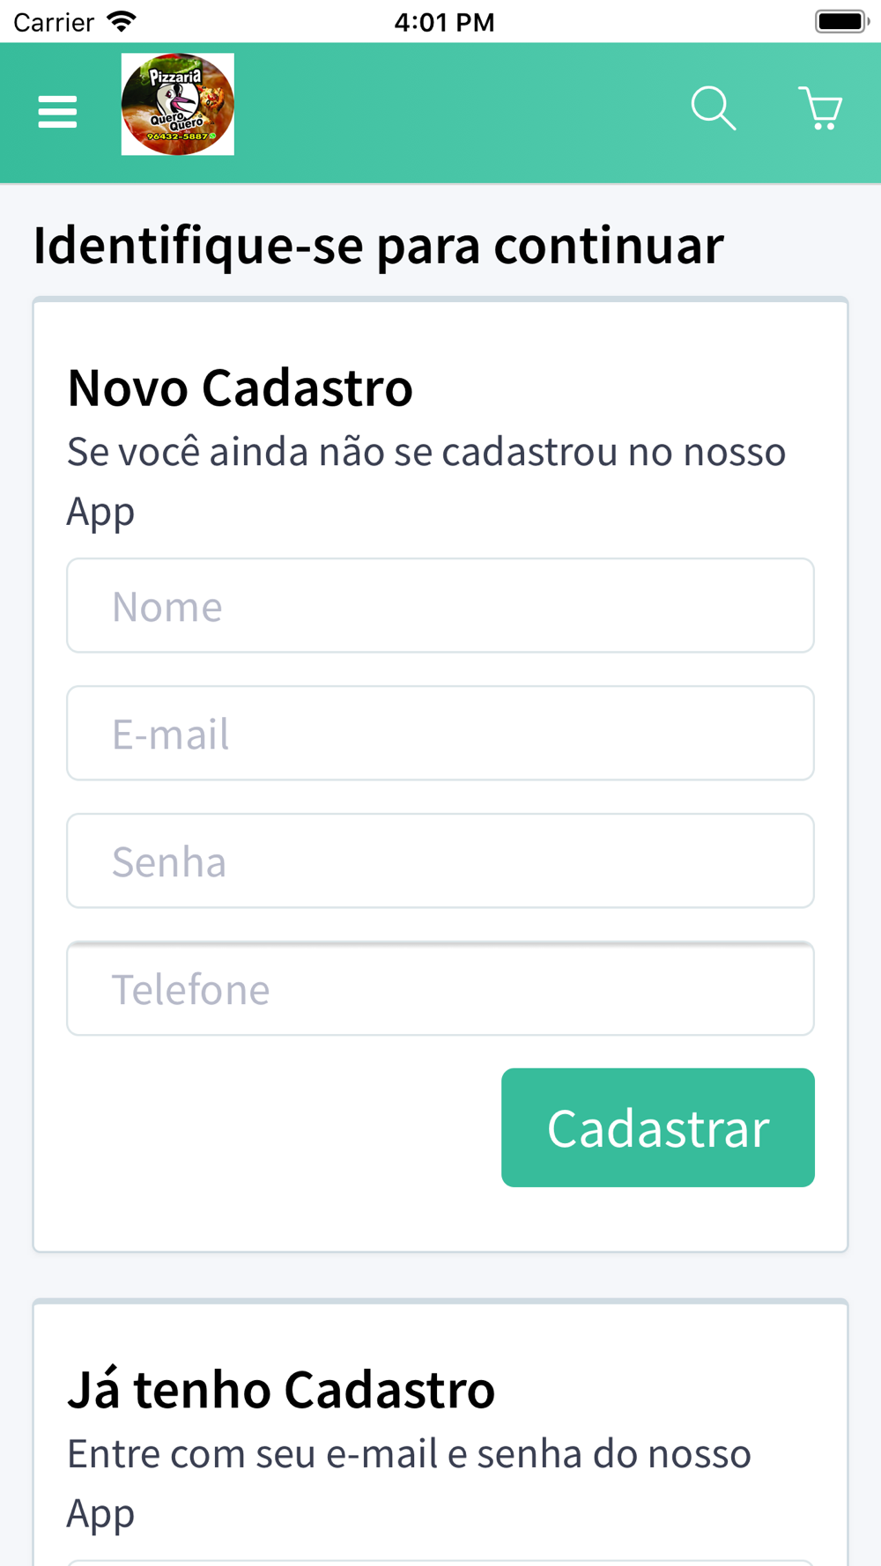This screenshot has width=881, height=1566.
Task: Tap the Novo Cadastro heading
Action: click(x=240, y=388)
